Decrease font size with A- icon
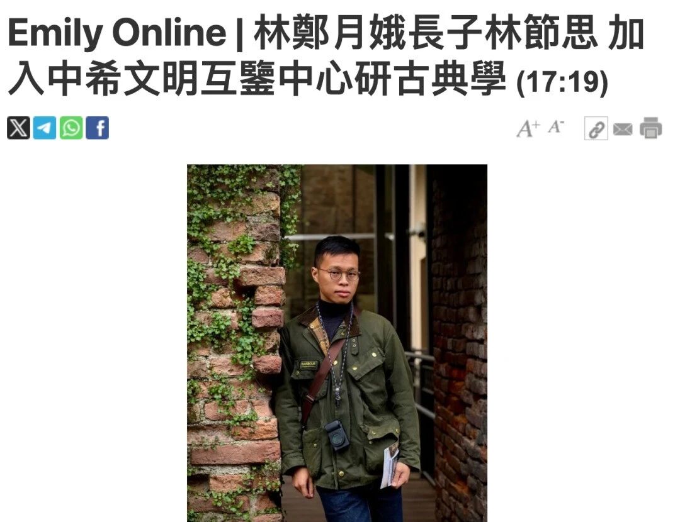The width and height of the screenshot is (680, 522). point(555,127)
